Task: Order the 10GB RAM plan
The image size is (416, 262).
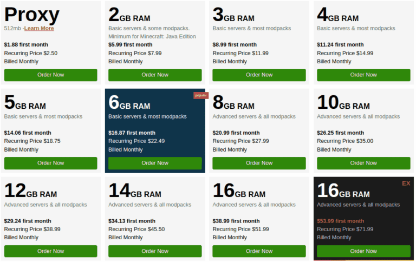Action: tap(363, 163)
